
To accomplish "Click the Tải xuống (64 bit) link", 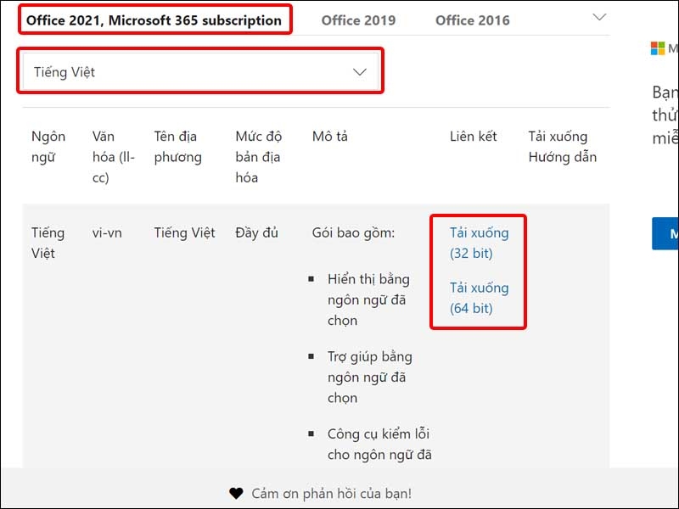I will [x=479, y=298].
